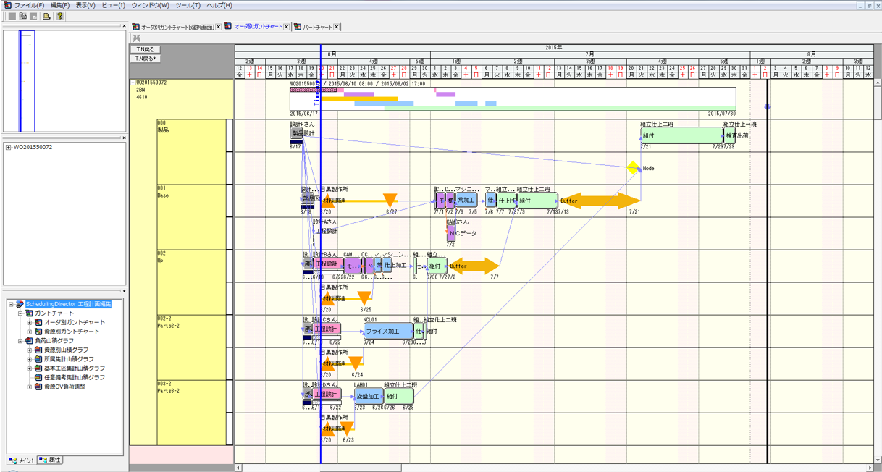Collapse the WO201550072 row in the Gantt chart
Viewport: 882px width, 472px height.
132,83
